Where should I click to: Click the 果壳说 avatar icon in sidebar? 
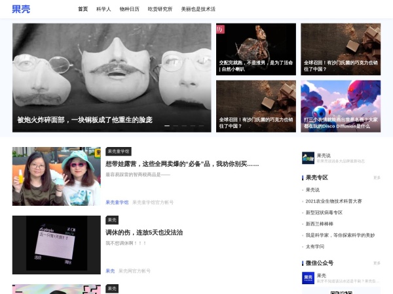[x=308, y=157]
